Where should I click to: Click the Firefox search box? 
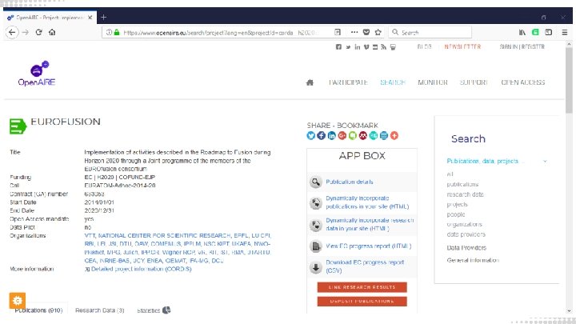click(430, 32)
